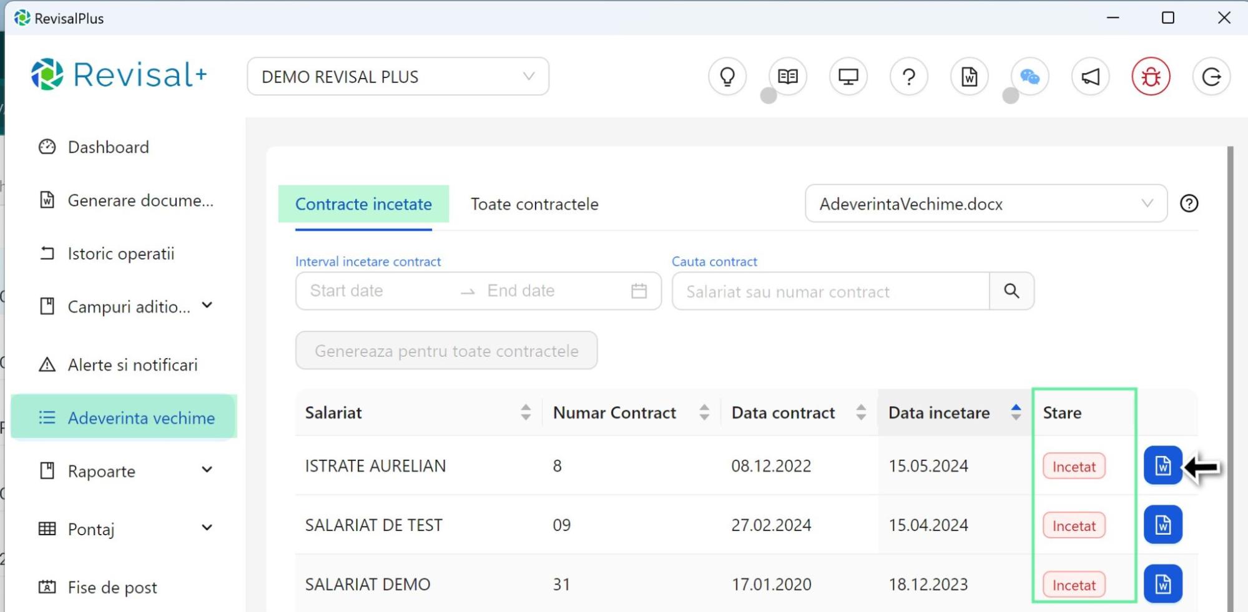Screen dimensions: 1248x612
Task: Click the logout arrow icon
Action: pyautogui.click(x=1211, y=77)
